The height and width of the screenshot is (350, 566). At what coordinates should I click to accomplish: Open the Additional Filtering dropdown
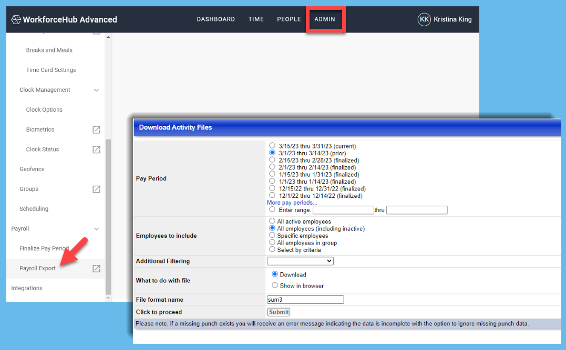tap(300, 261)
